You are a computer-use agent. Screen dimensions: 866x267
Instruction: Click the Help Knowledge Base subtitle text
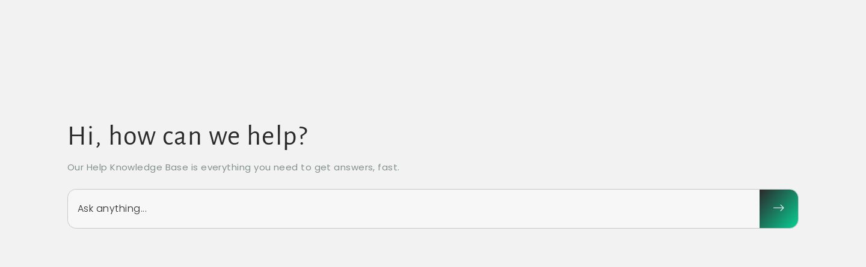click(233, 167)
